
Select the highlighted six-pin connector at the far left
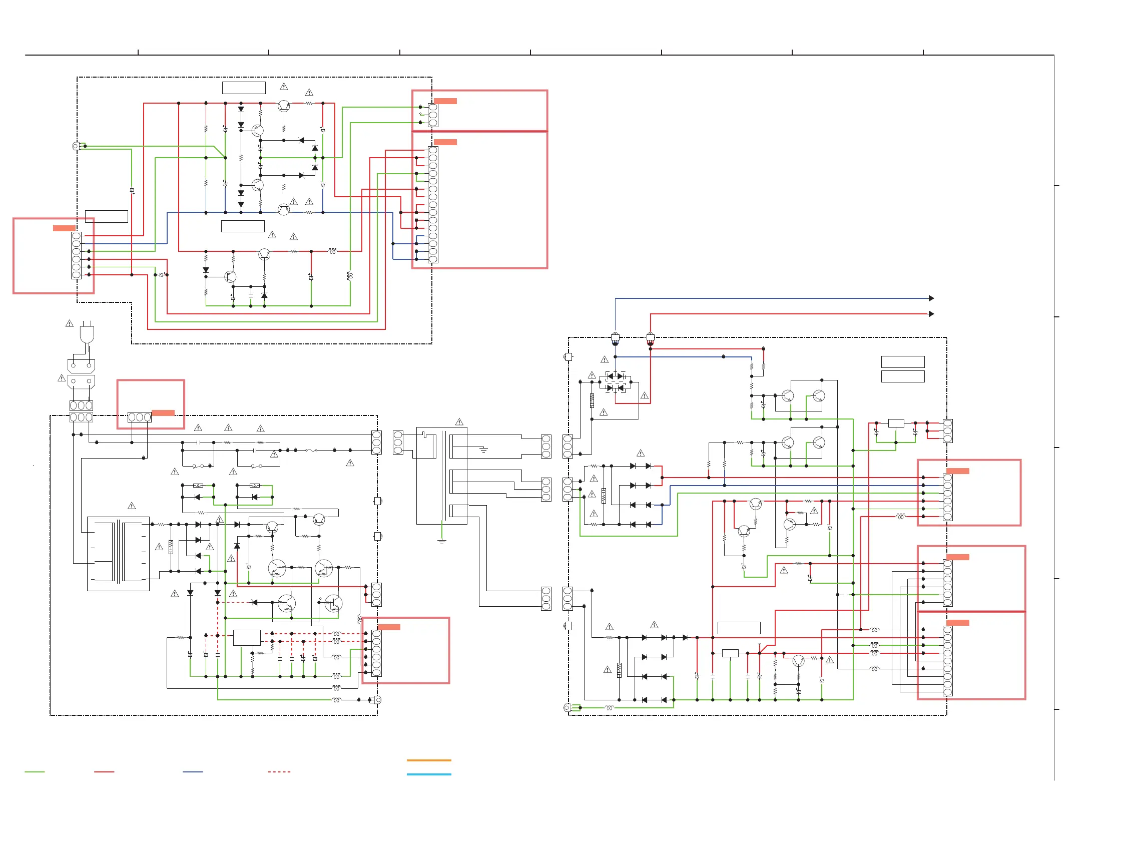[x=76, y=256]
